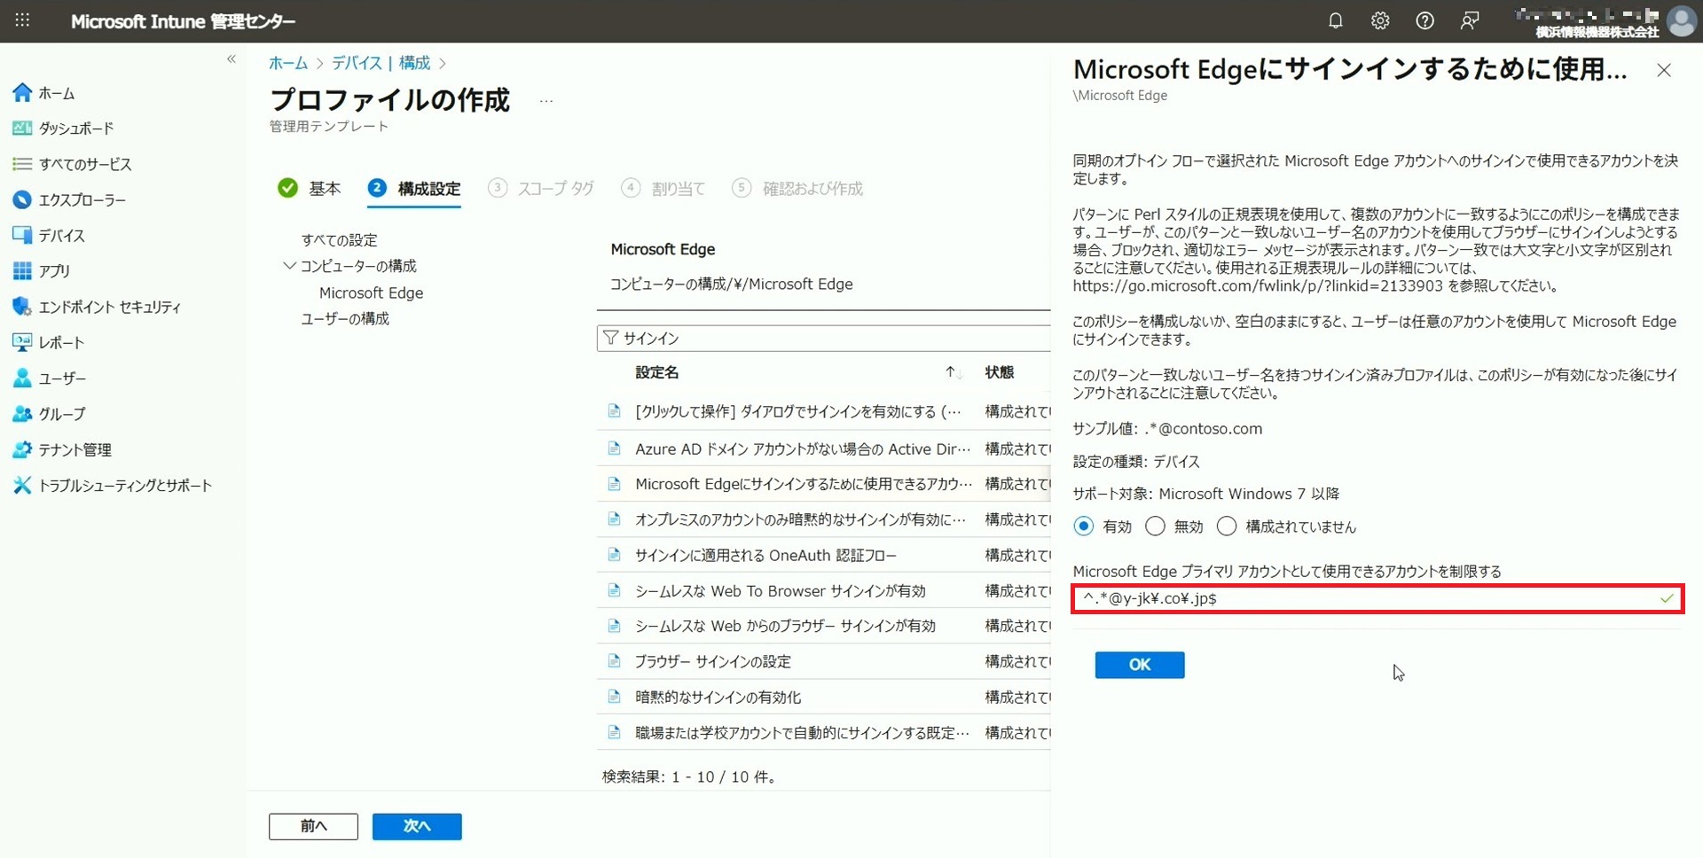Click the help question mark icon
The width and height of the screenshot is (1703, 858).
tap(1424, 20)
